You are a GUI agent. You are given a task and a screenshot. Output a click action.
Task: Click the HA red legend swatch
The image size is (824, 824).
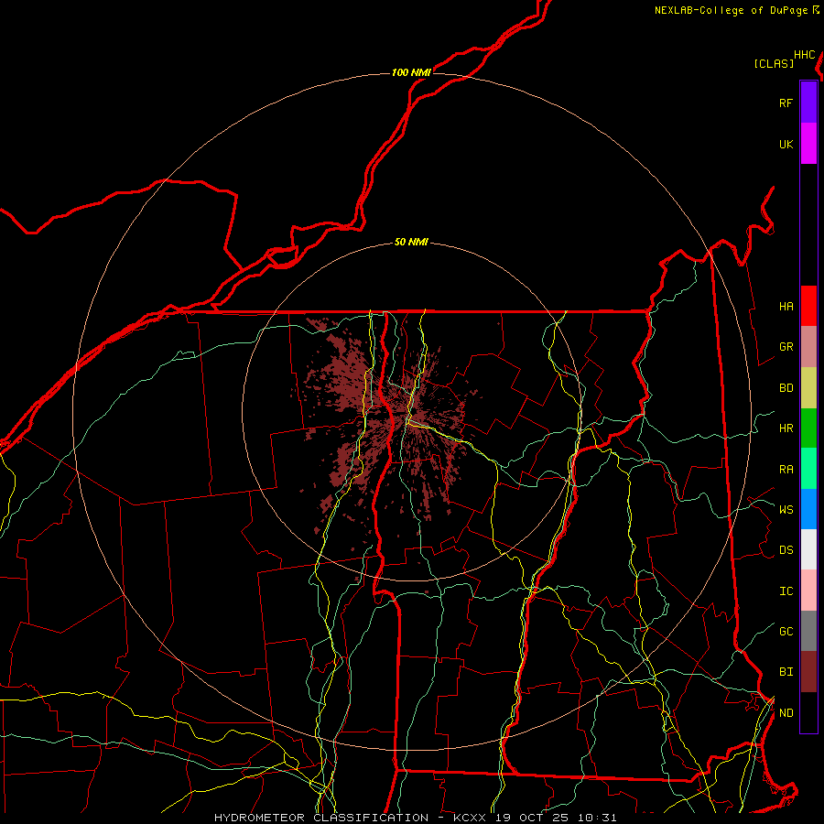coord(808,306)
